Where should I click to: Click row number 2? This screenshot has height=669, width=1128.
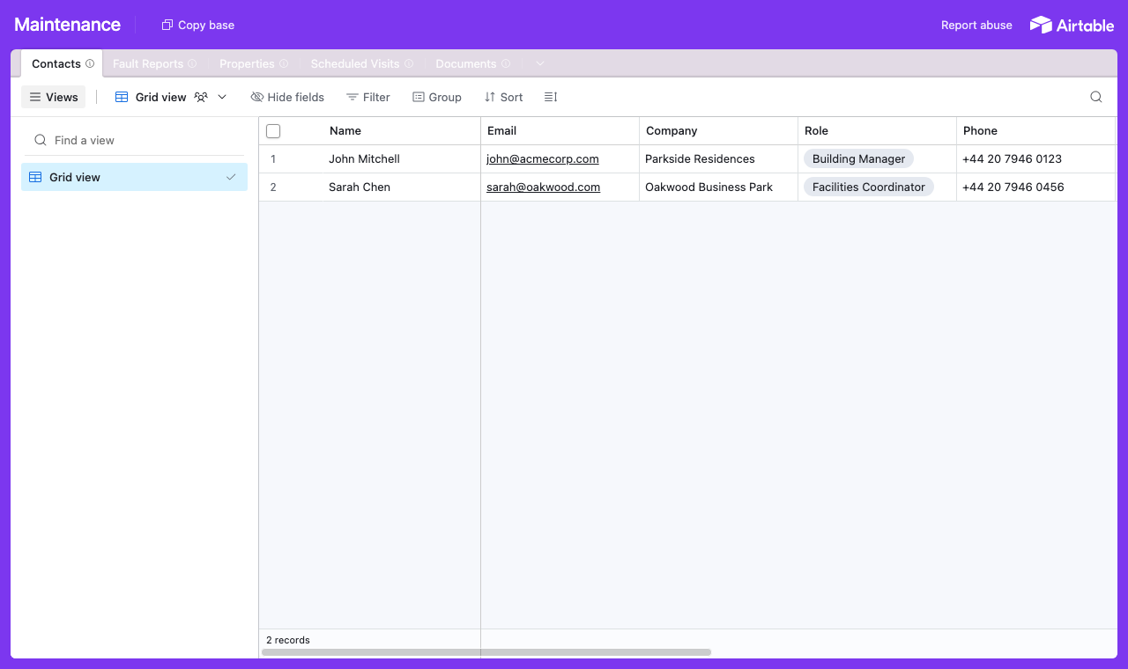[x=273, y=187]
